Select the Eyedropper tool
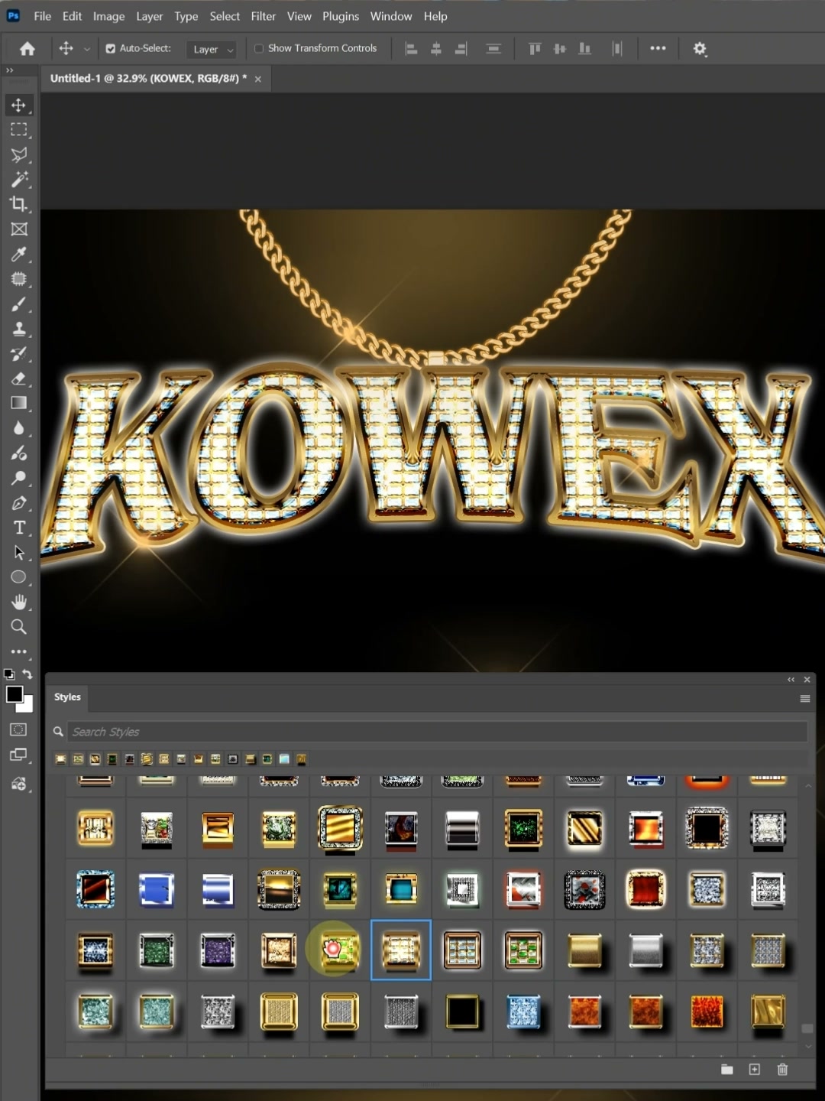The height and width of the screenshot is (1101, 825). [x=19, y=254]
